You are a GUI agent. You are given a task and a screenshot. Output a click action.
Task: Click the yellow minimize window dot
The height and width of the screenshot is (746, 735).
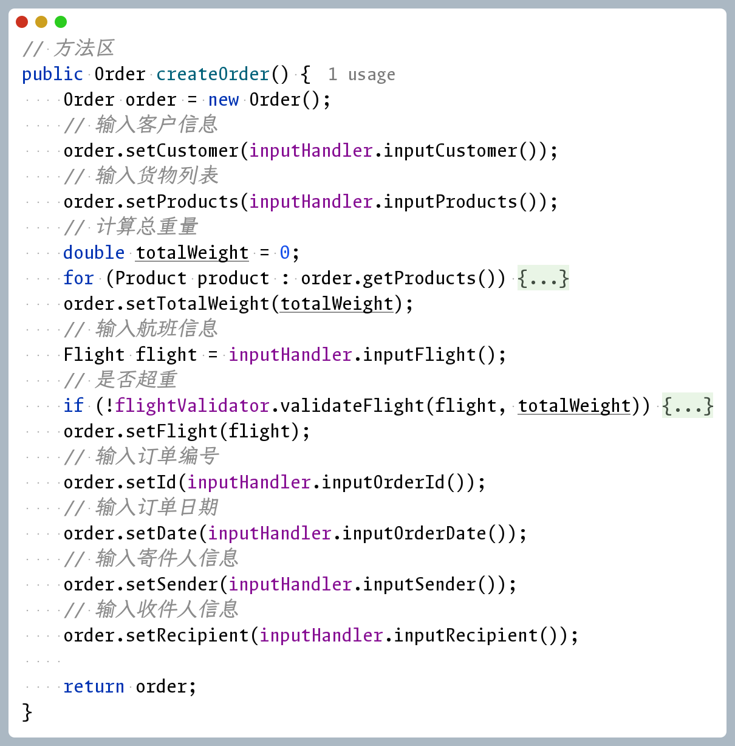click(x=41, y=22)
